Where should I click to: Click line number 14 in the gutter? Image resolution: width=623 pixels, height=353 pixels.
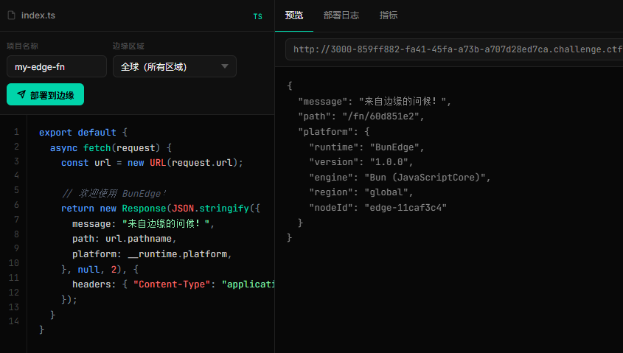(x=13, y=321)
